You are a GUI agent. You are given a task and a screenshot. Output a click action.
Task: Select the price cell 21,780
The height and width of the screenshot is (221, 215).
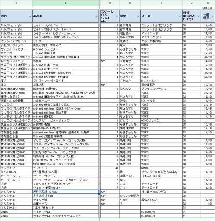[208, 104]
